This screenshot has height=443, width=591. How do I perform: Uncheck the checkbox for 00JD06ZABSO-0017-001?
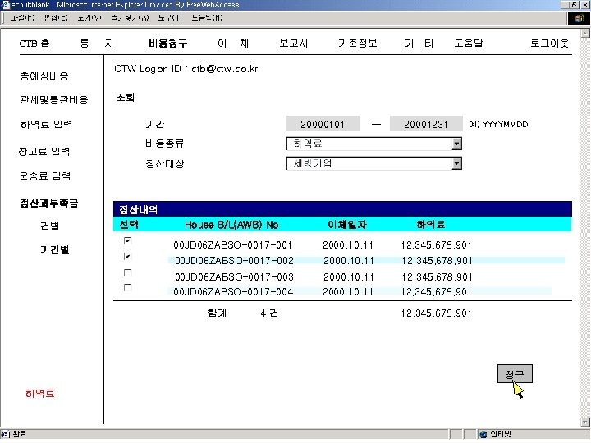(127, 240)
